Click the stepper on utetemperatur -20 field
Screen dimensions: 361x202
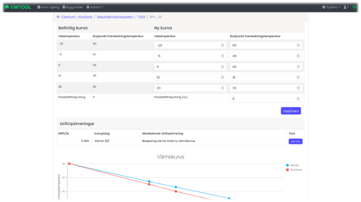click(223, 45)
